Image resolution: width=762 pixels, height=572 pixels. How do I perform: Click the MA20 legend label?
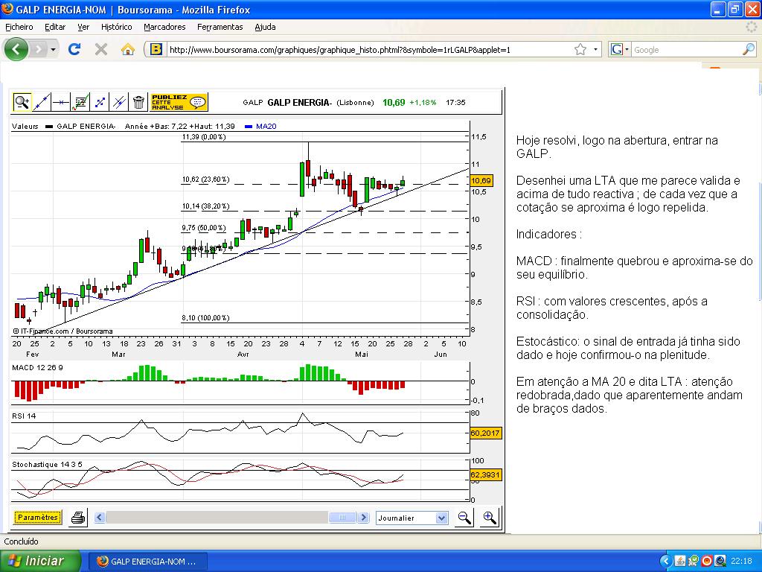[x=266, y=127]
